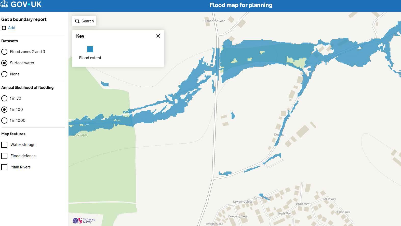Click the boundary Add square icon
This screenshot has width=401, height=226.
pyautogui.click(x=4, y=28)
